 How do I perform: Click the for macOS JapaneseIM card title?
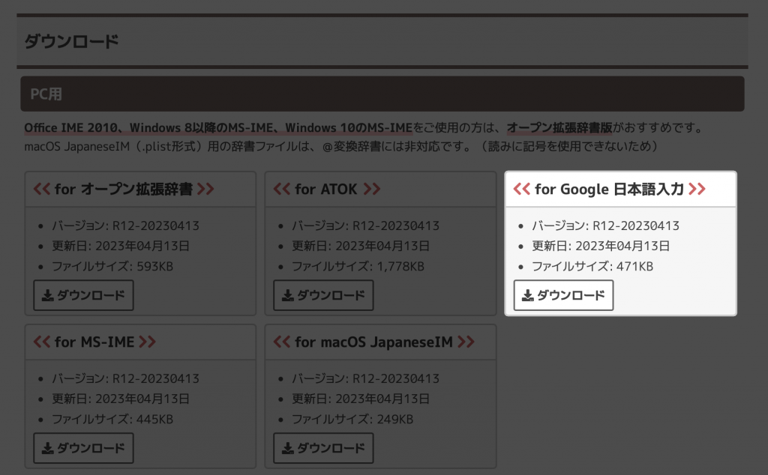click(x=373, y=342)
